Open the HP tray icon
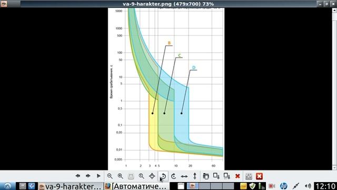The image size is (337, 190). tap(283, 186)
